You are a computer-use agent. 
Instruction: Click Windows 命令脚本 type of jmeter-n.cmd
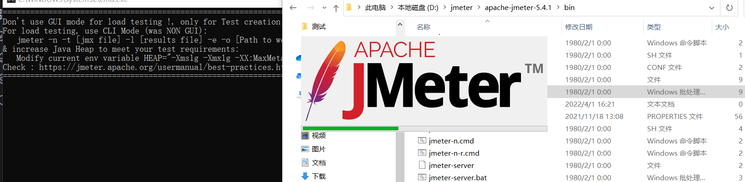coord(677,141)
